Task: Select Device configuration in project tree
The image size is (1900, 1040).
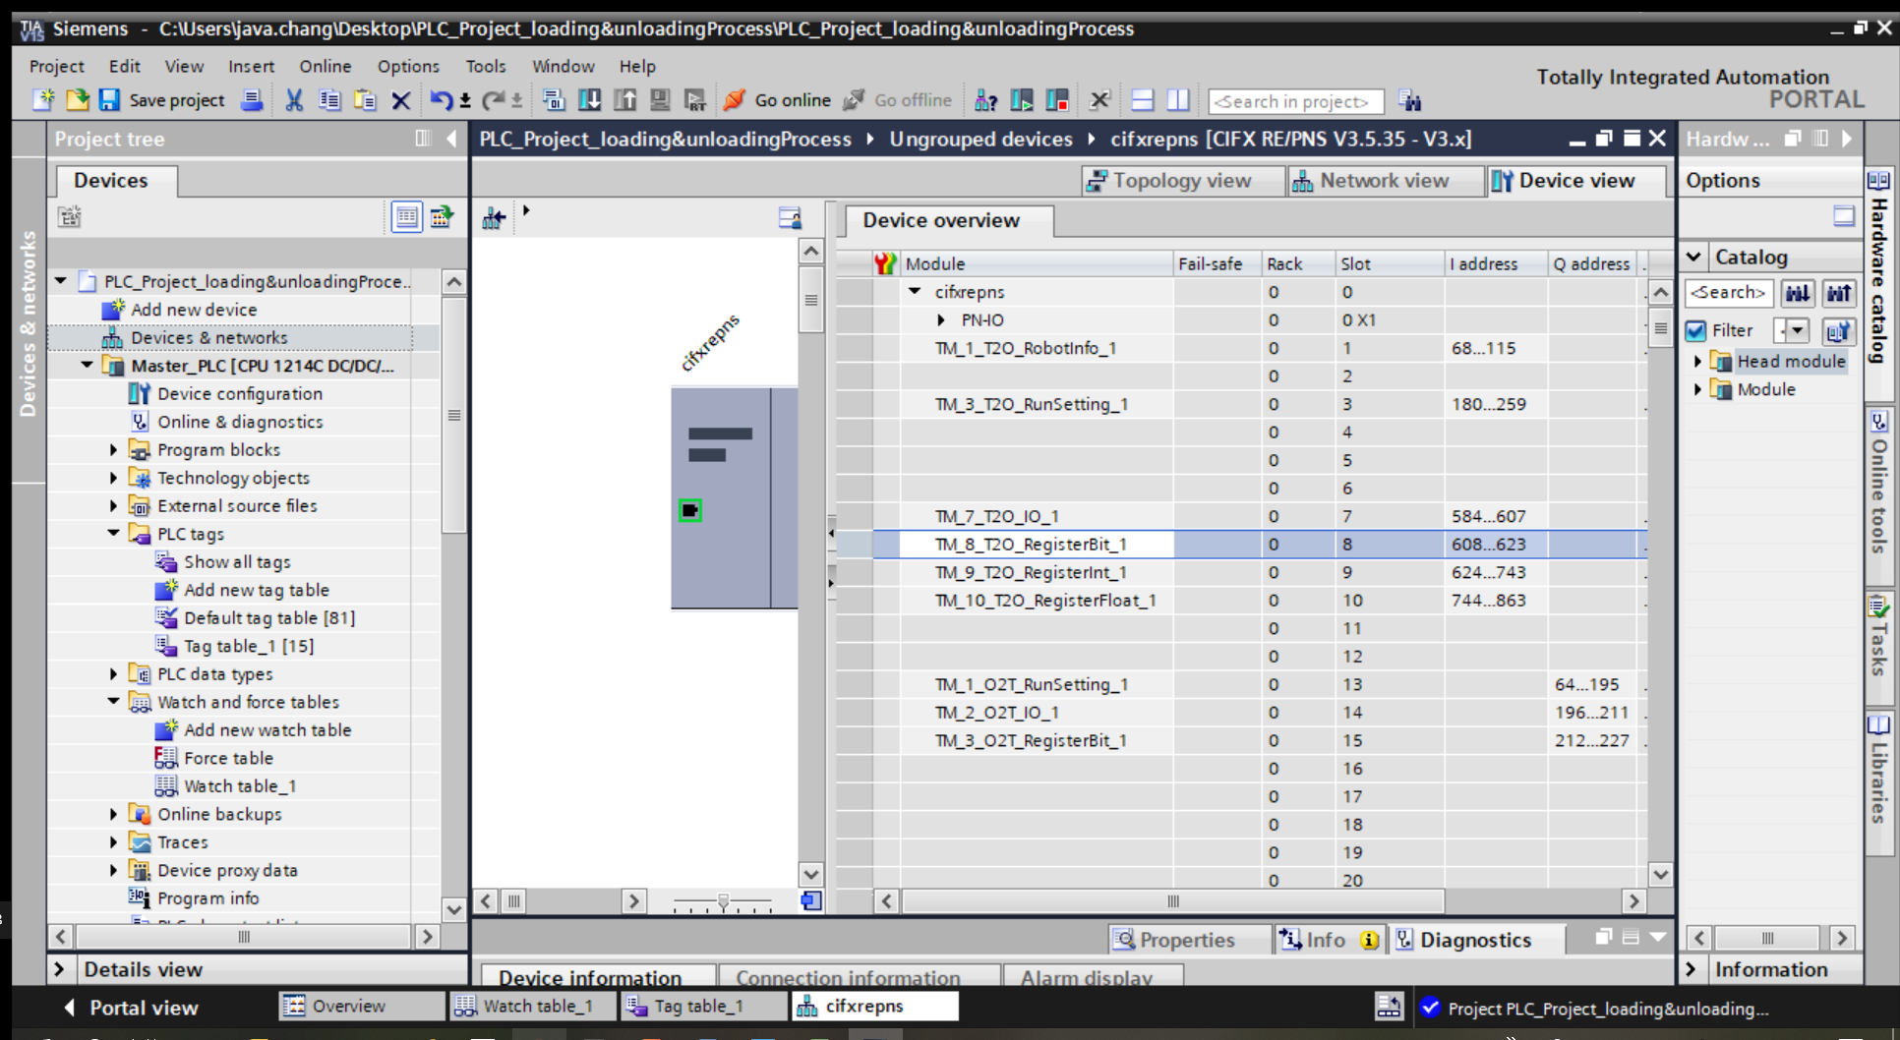Action: coord(240,394)
